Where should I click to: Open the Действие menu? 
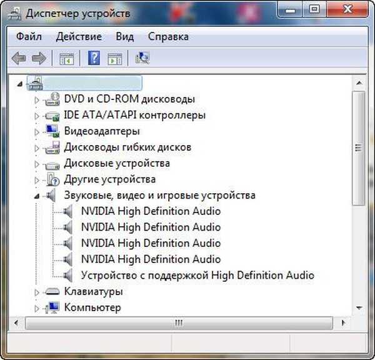tap(79, 37)
